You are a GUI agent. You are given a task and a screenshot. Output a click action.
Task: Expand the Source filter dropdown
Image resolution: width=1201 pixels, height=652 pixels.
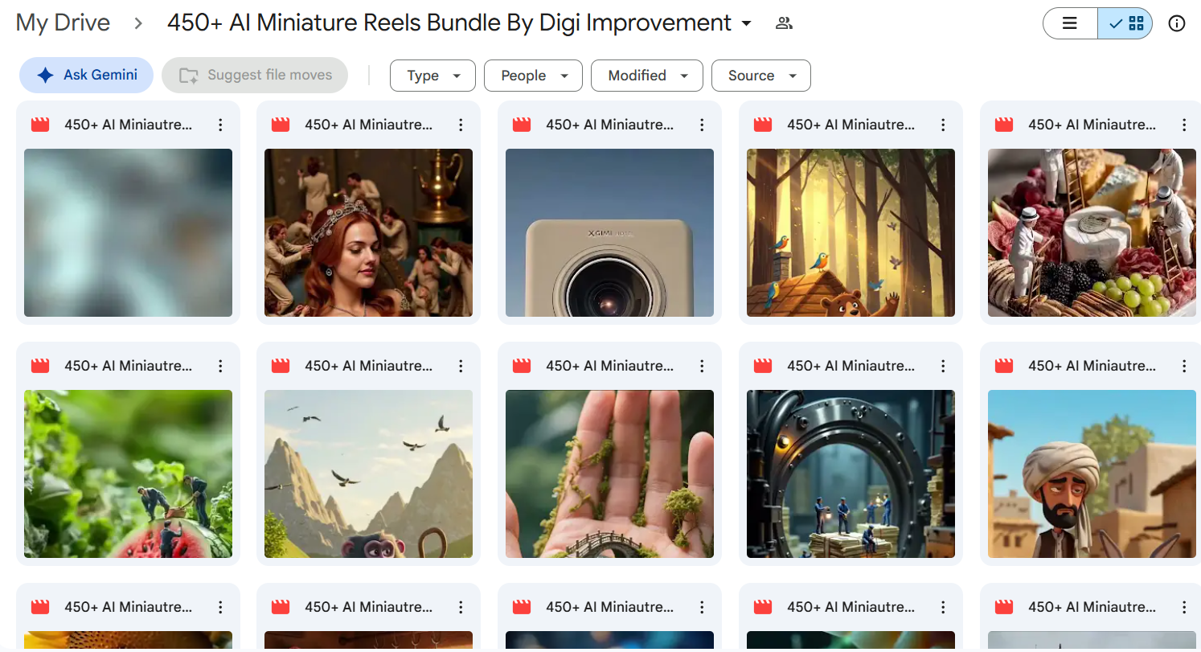point(761,76)
